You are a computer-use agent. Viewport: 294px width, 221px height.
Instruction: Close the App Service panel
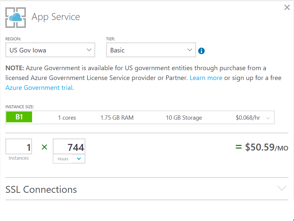tap(287, 8)
